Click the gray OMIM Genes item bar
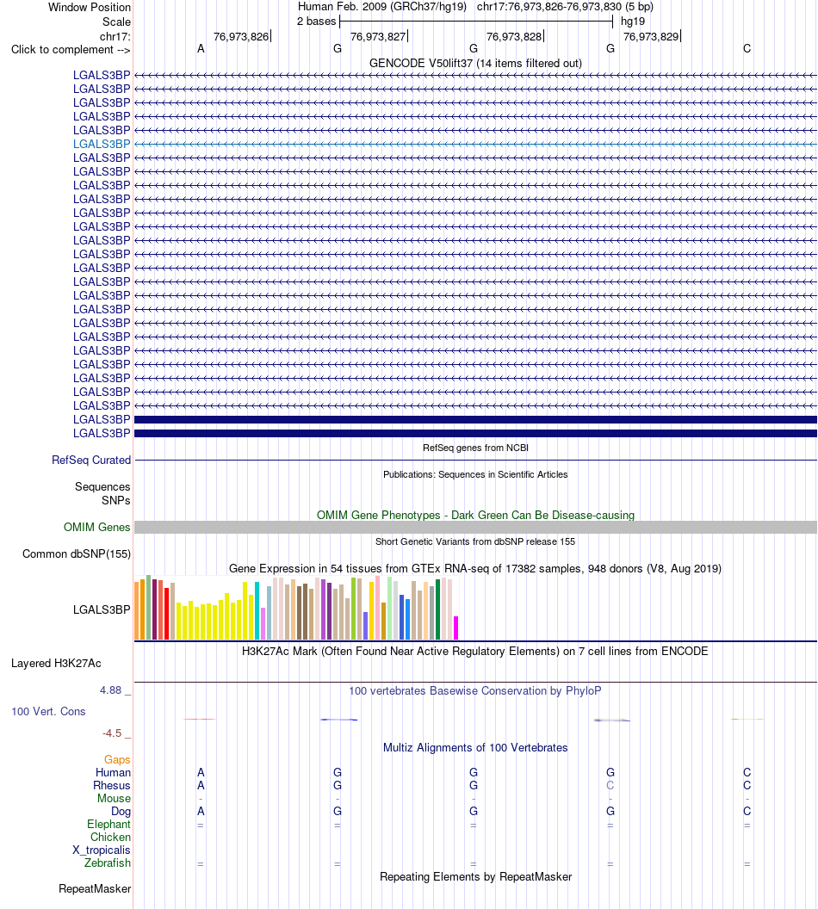Screen dimensions: 818x909 point(475,527)
